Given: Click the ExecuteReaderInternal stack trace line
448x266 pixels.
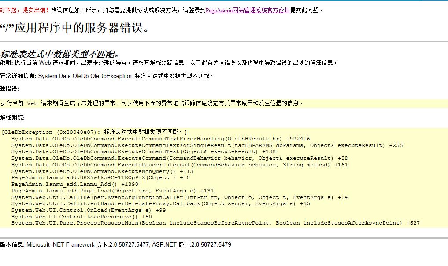Looking at the screenshot, I should [x=179, y=165].
